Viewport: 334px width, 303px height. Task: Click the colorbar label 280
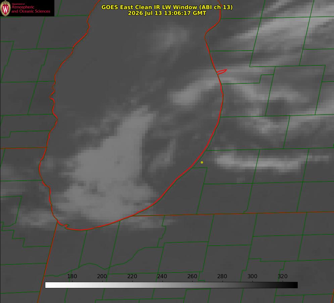222,276
